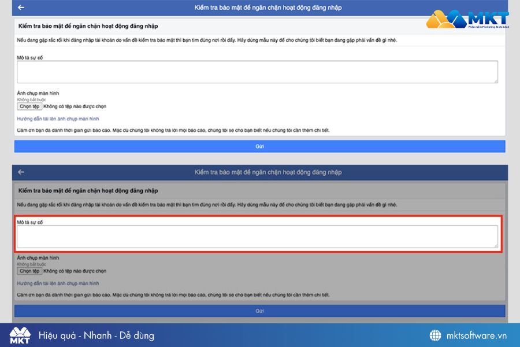Viewport: 520px width, 347px height.
Task: Click 'Chọn tệp' button in the lower dimmed form
Action: [x=29, y=271]
